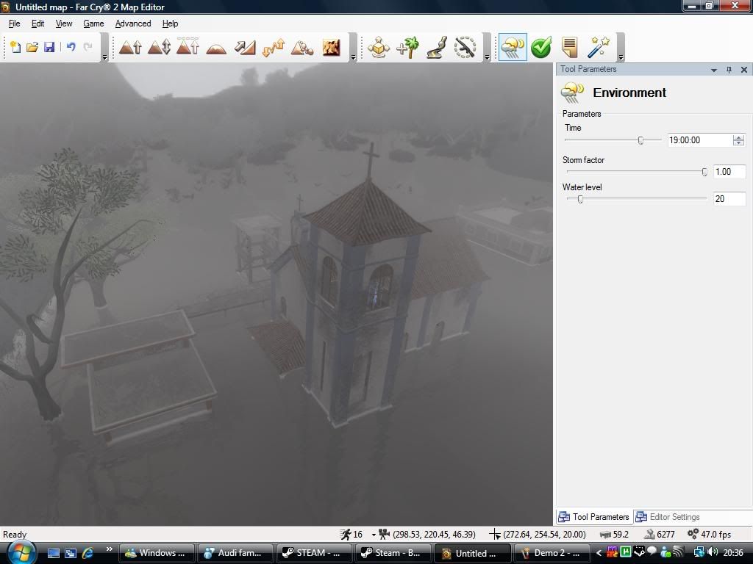Click the Time field showing 19:00:00
The image size is (753, 564).
pyautogui.click(x=701, y=140)
